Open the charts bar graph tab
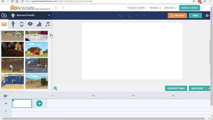Image resolution: width=213 pixels, height=120 pixels. coord(39,24)
